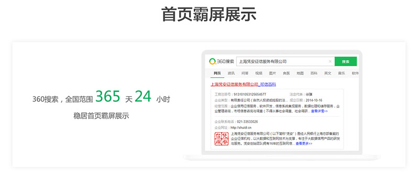This screenshot has width=419, height=188.
Task: Click the green 365 number
Action: (108, 97)
